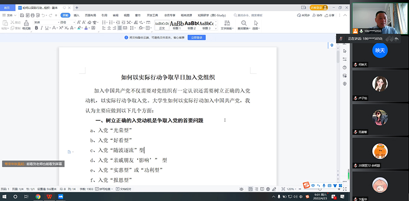Toggle center alignment paragraph button

[109, 28]
